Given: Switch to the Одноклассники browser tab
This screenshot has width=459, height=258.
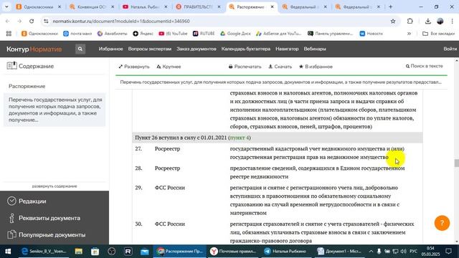Looking at the screenshot, I should coord(38,6).
